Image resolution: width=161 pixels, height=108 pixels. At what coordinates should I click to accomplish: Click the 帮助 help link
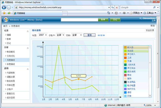153,26
